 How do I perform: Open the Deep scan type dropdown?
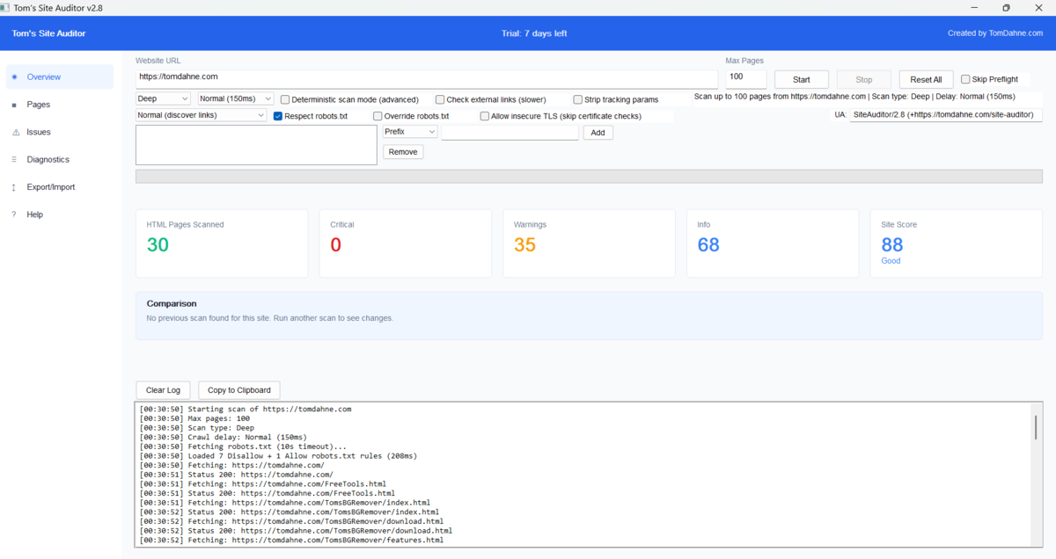(x=163, y=99)
